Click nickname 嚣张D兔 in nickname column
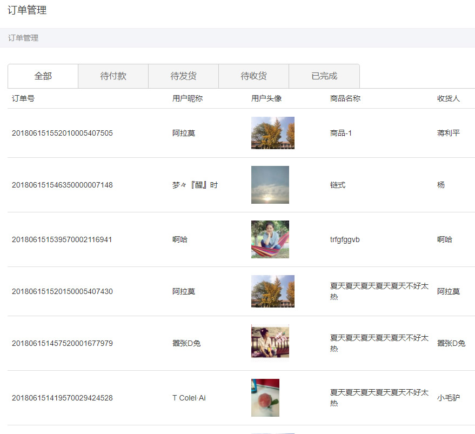 coord(186,343)
